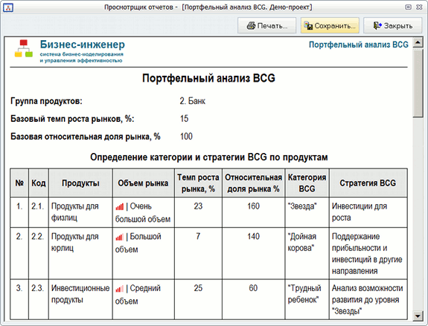
Task: Click the scrollbar down arrow
Action: click(x=418, y=316)
